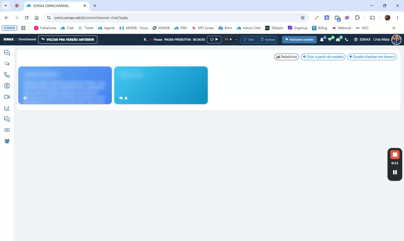
Task: Click the phone handset icon in header
Action: point(346,40)
